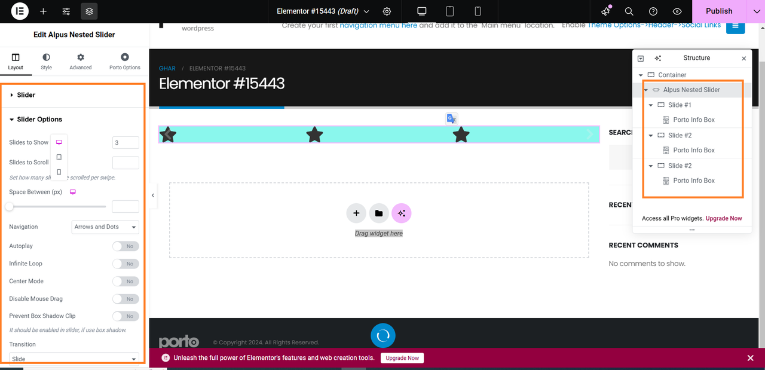Image resolution: width=765 pixels, height=370 pixels.
Task: Click the first star in slider preview
Action: 168,135
